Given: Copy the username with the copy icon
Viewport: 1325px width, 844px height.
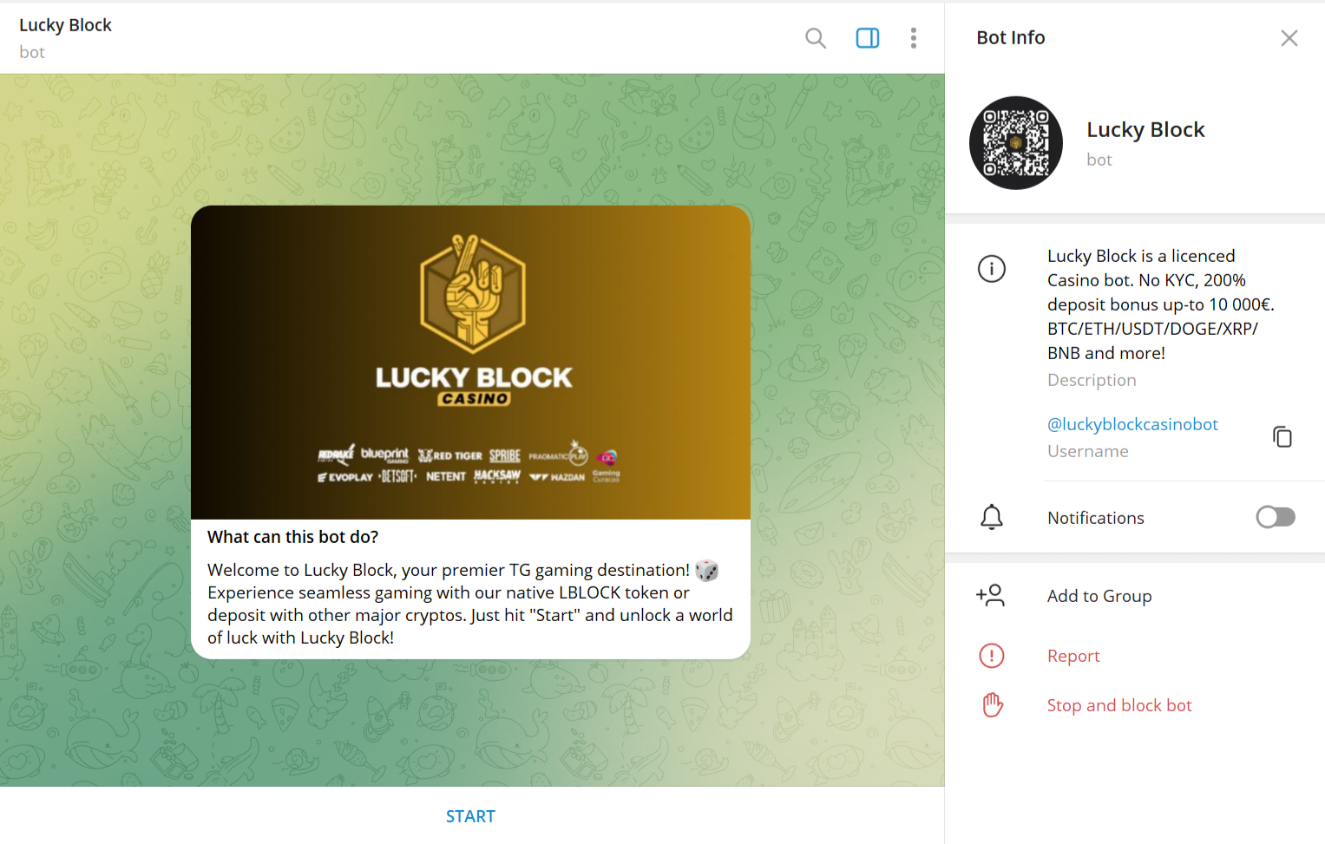Looking at the screenshot, I should (x=1282, y=436).
